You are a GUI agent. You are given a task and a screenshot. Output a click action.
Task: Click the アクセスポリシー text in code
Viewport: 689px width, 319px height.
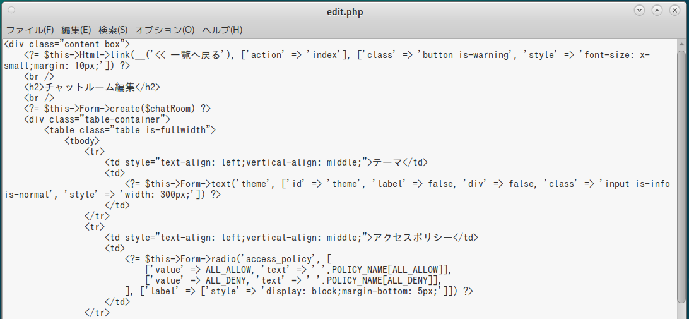(413, 238)
